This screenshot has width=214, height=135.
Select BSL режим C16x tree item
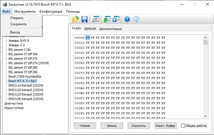point(20,50)
